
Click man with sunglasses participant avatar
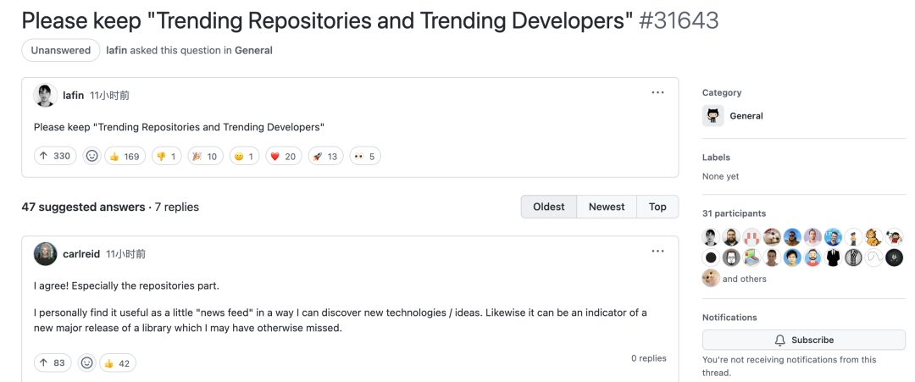tap(792, 237)
